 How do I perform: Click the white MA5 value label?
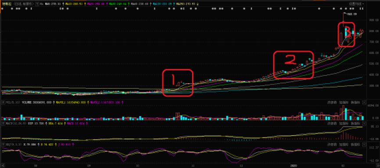[x=53, y=4]
